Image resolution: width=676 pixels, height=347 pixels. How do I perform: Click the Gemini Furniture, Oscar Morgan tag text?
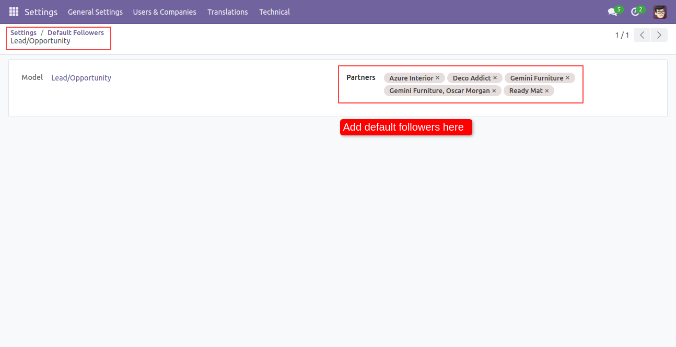pos(439,91)
